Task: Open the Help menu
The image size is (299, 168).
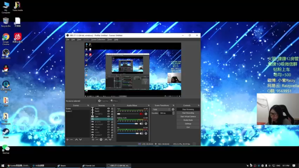Action: tap(116, 40)
